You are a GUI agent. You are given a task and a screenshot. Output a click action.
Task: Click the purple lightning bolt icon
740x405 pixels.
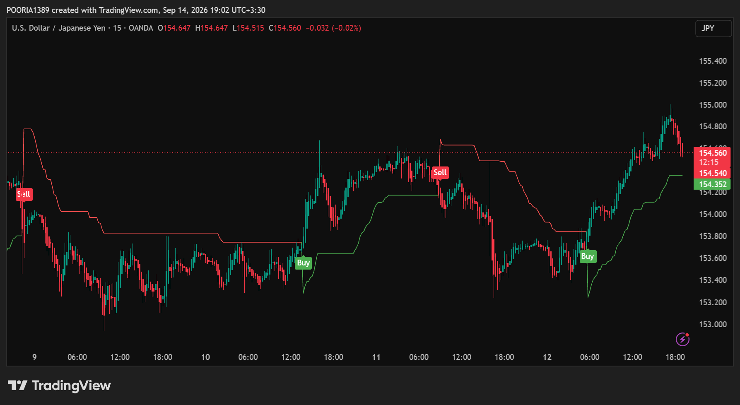[682, 340]
